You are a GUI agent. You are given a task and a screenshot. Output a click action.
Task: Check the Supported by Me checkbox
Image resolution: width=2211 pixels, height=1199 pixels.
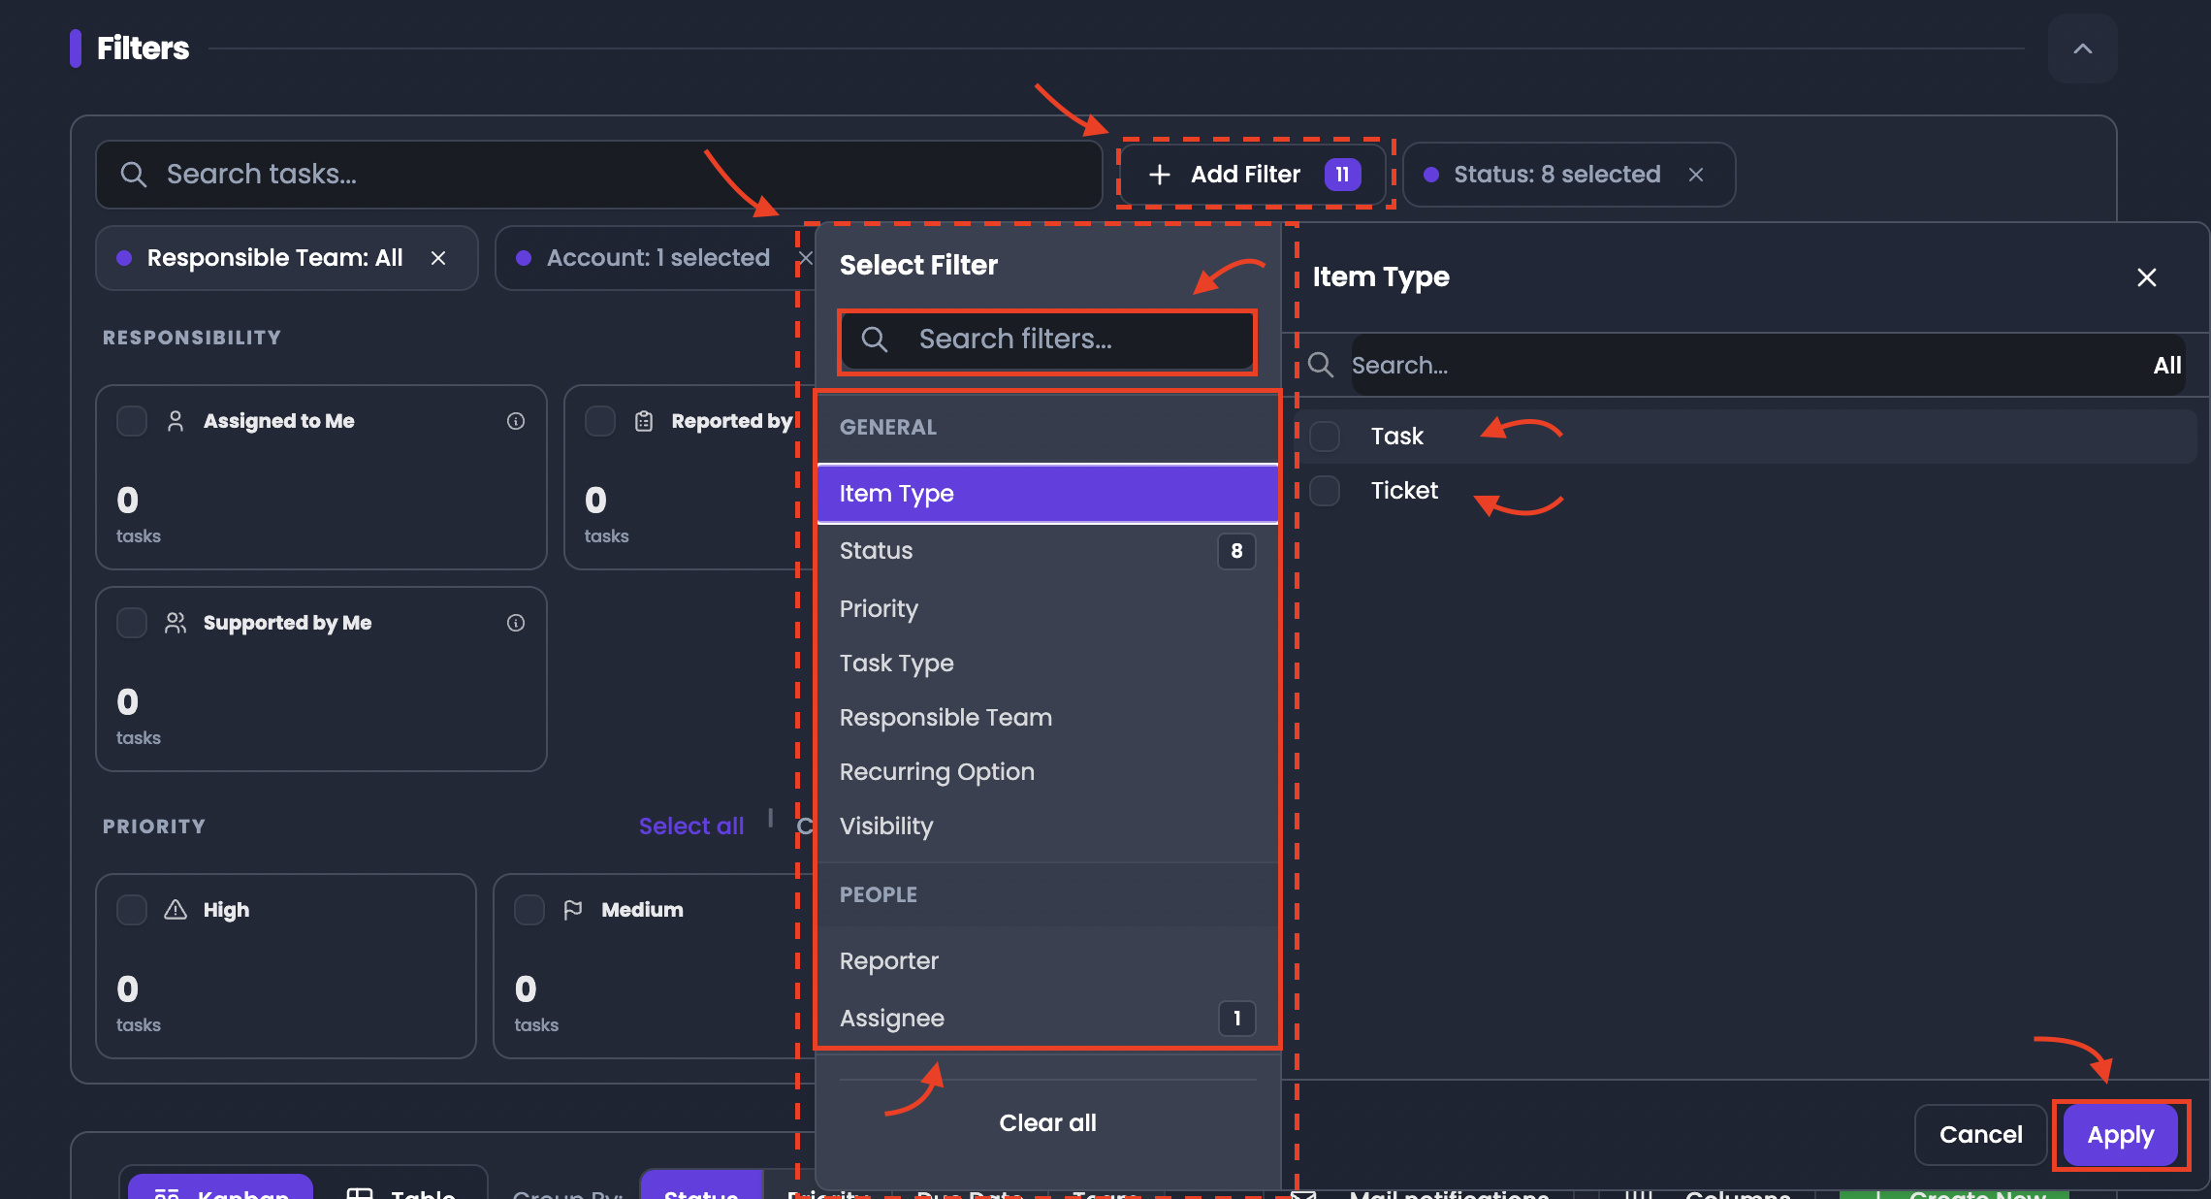[x=132, y=623]
